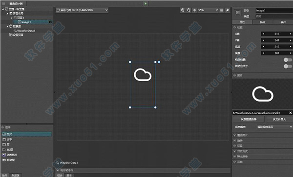Switch to the script tab below canvas
The height and width of the screenshot is (177, 293).
[x=69, y=176]
